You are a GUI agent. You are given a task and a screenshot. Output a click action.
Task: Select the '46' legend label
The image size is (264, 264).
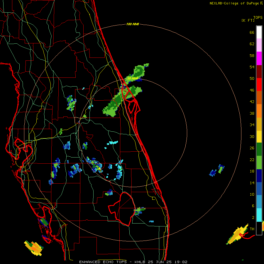(252, 90)
